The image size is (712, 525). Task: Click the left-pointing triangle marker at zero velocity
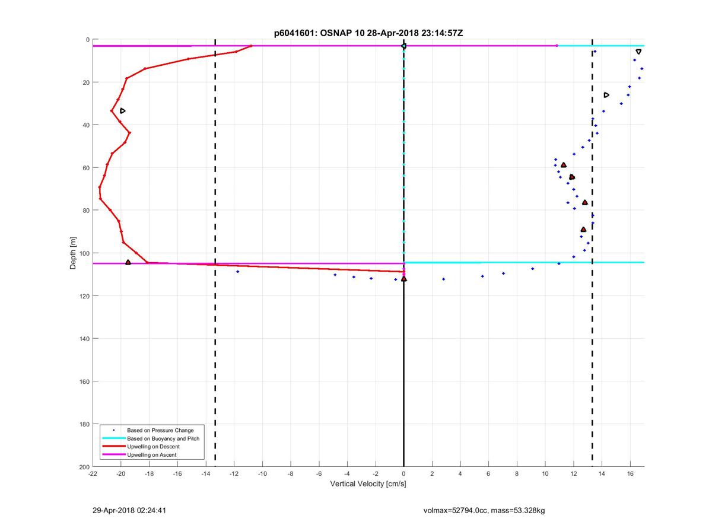coord(403,46)
